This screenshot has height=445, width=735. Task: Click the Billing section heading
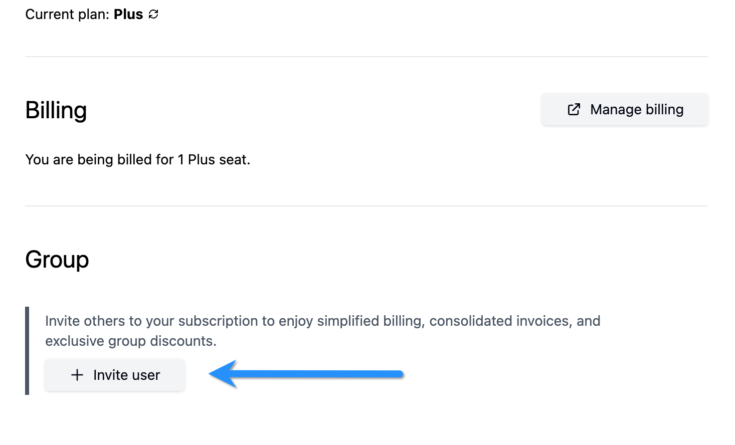56,110
